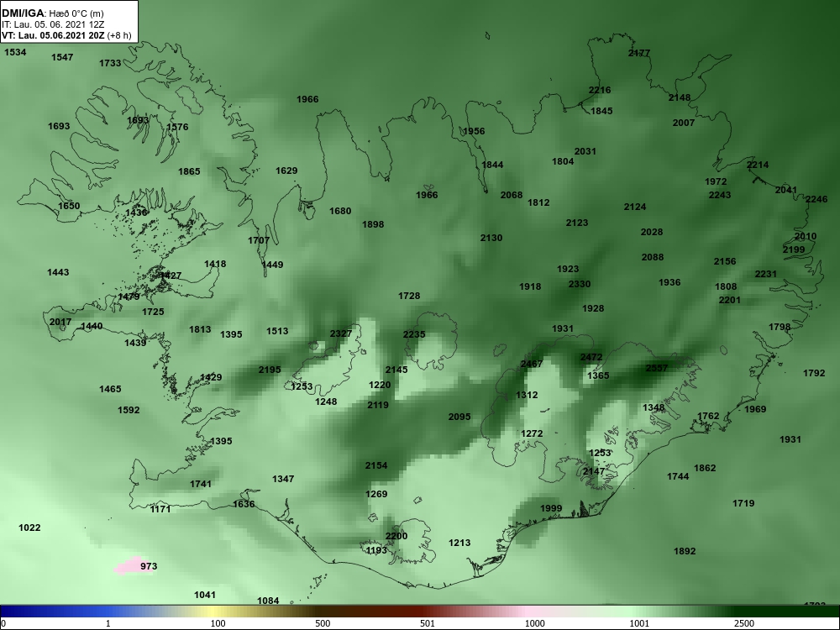
Task: Click the 1041 height value
Action: tap(205, 595)
